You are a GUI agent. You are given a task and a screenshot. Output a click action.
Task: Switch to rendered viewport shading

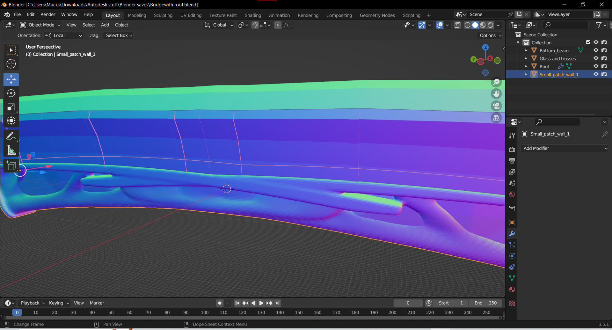coord(491,25)
